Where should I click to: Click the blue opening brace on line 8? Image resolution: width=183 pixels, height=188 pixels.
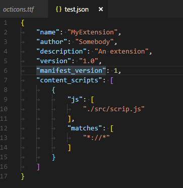pos(53,90)
